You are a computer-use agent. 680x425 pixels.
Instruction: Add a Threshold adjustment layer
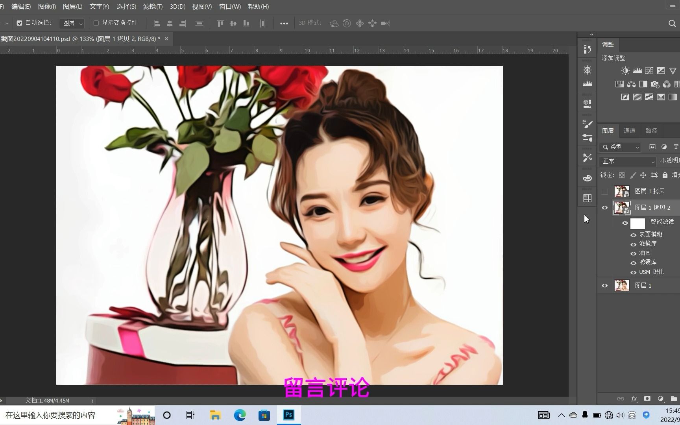[x=649, y=97]
